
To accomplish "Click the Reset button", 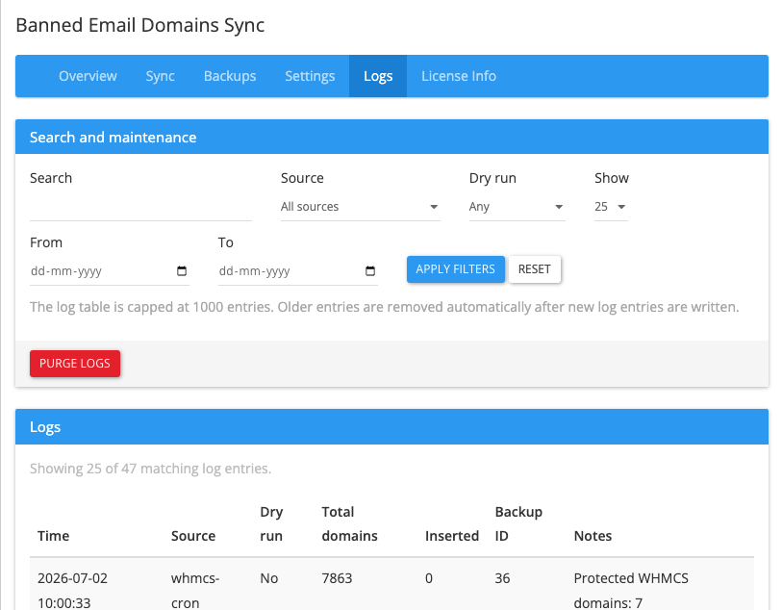I will (535, 269).
